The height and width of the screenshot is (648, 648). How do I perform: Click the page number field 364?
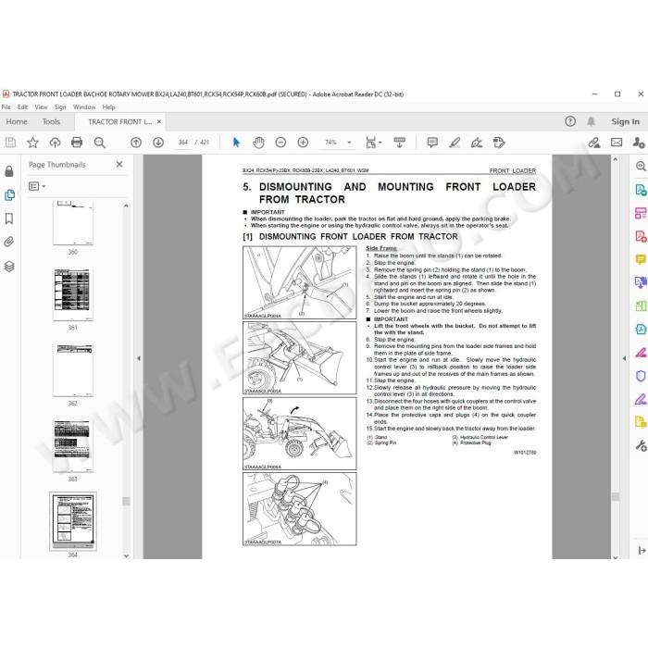coord(183,143)
